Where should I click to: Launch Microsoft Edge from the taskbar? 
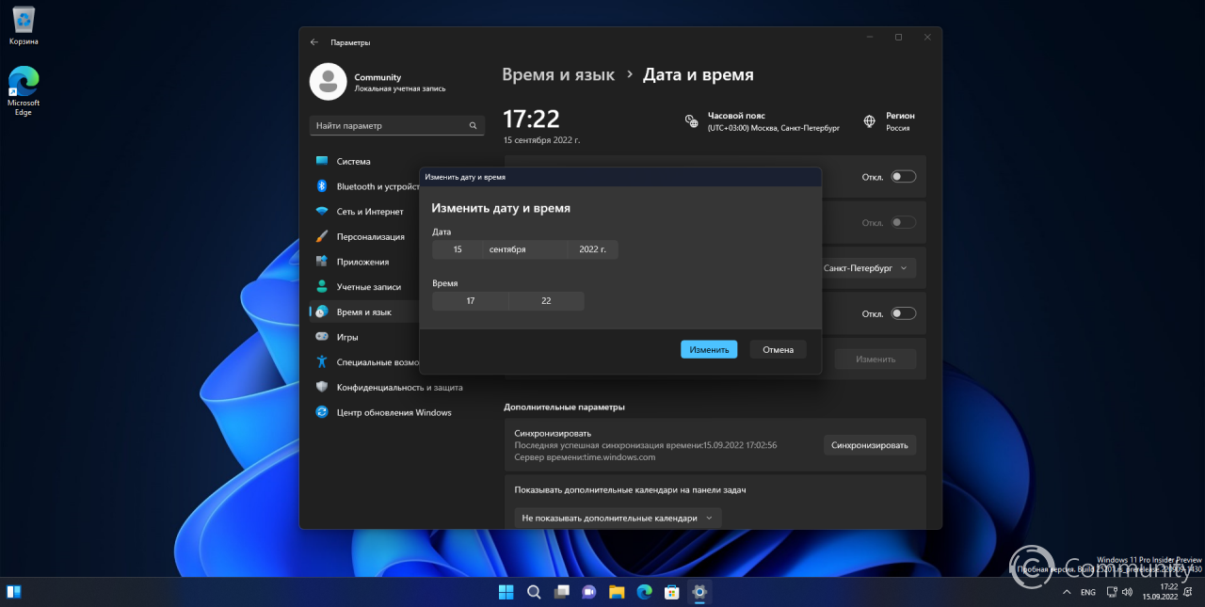[x=643, y=592]
